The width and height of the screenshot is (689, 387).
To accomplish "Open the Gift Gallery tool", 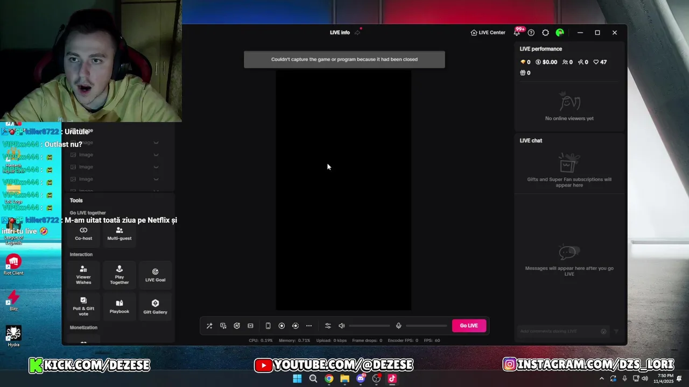I will (155, 307).
